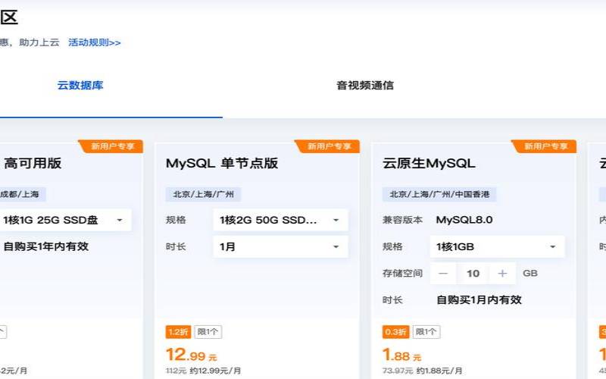Screen dimensions: 606x379
Task: Decrease storage with the minus button
Action: (443, 274)
